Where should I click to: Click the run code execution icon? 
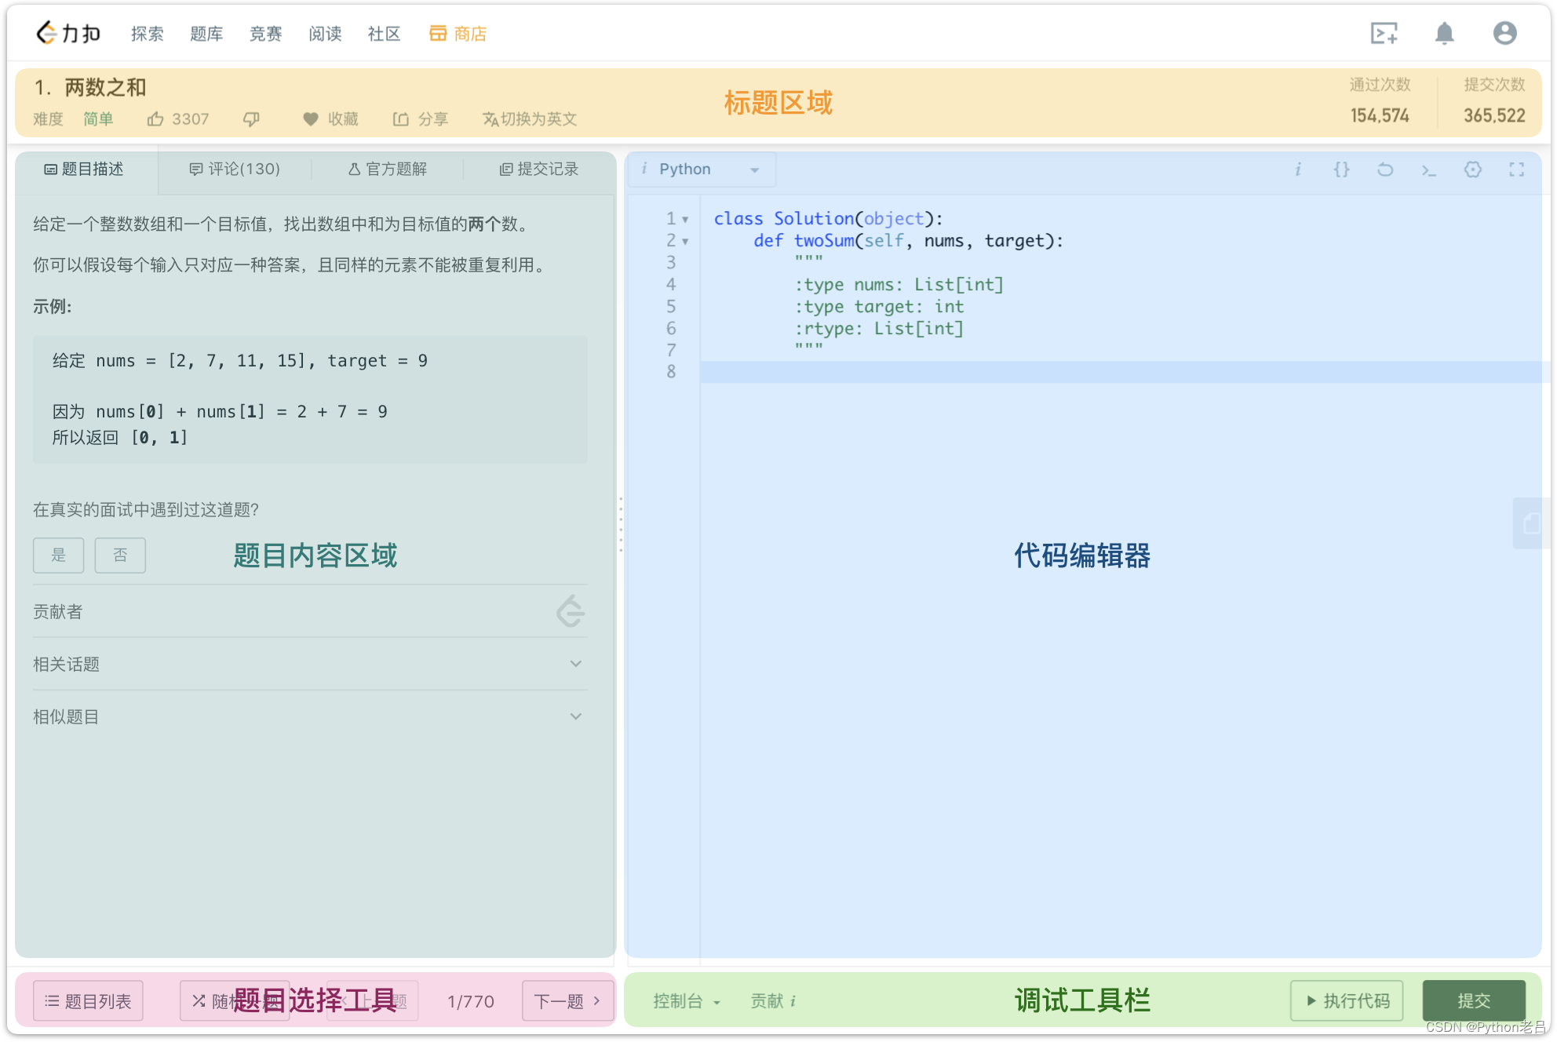[1343, 999]
